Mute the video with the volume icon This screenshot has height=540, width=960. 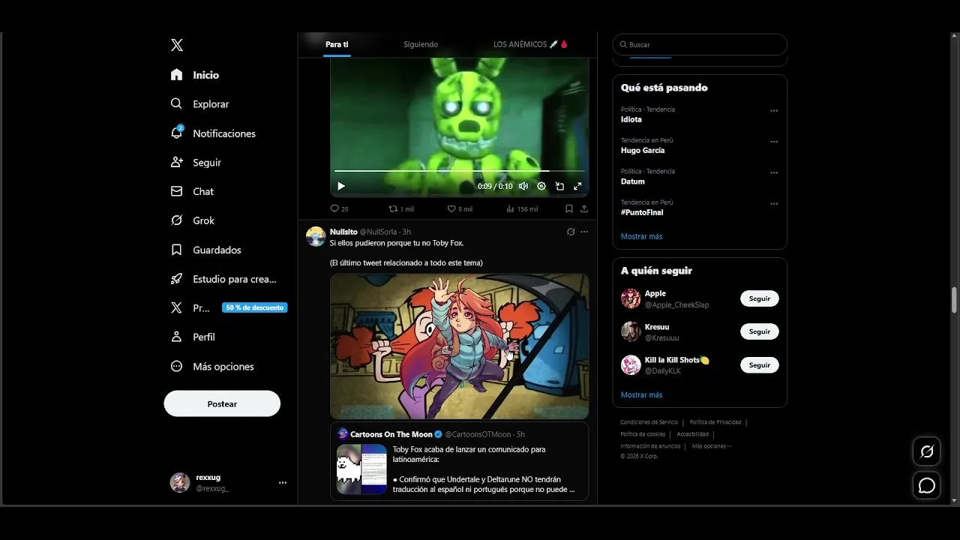click(523, 186)
